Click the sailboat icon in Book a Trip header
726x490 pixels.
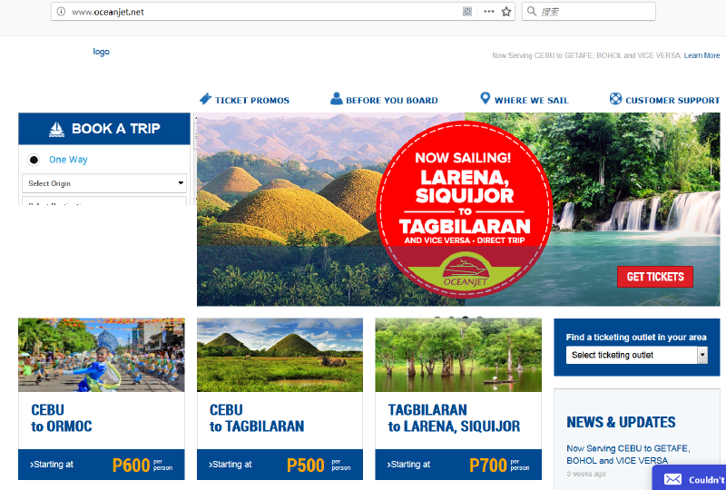(x=56, y=129)
